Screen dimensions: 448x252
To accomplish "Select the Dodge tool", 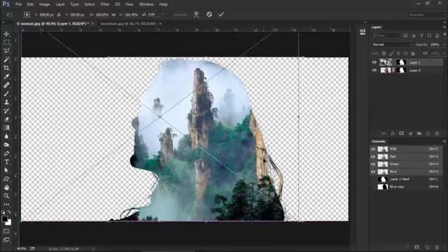I will click(x=6, y=145).
